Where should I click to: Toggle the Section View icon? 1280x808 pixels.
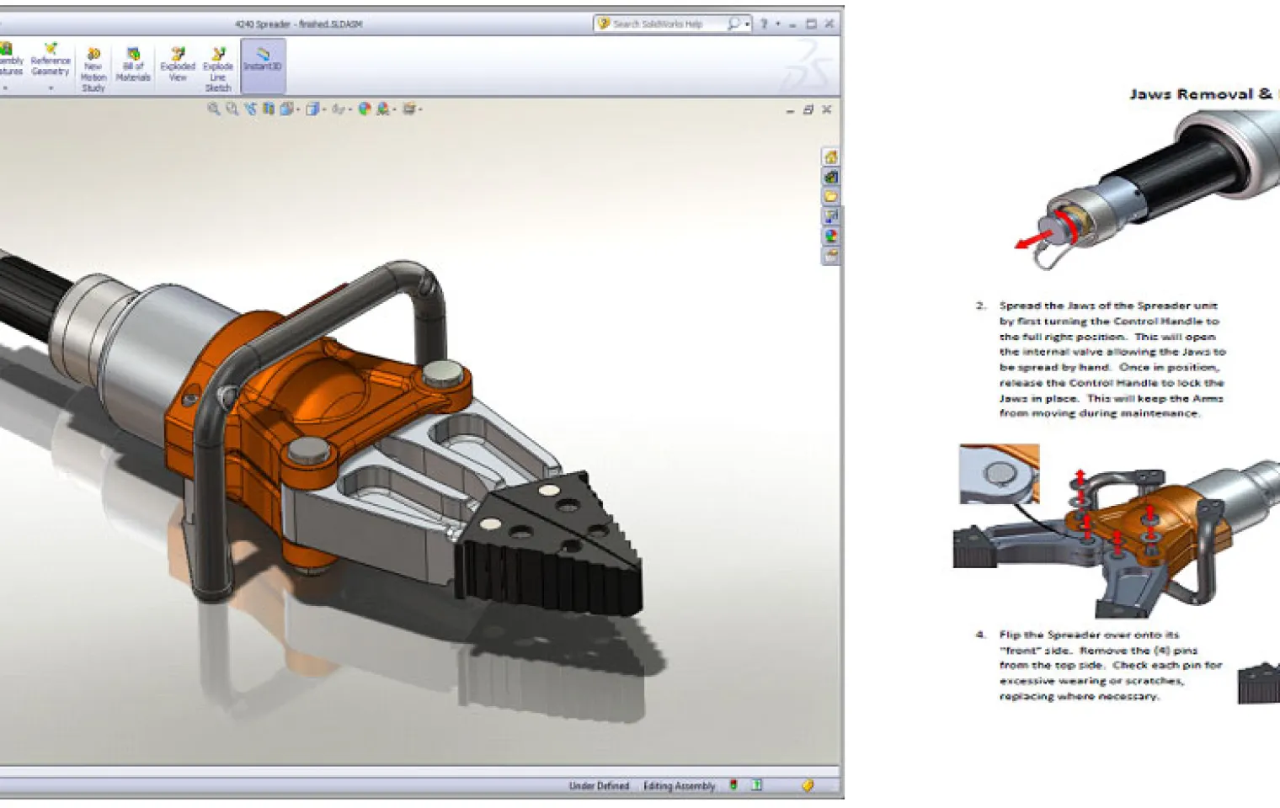[x=269, y=109]
